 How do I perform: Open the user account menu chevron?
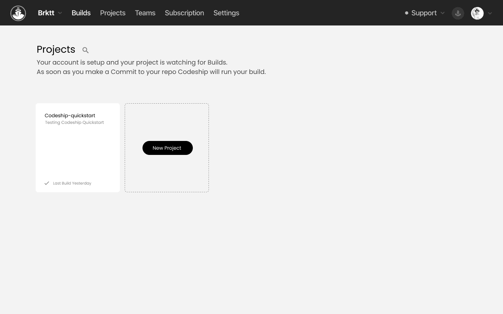(x=490, y=13)
